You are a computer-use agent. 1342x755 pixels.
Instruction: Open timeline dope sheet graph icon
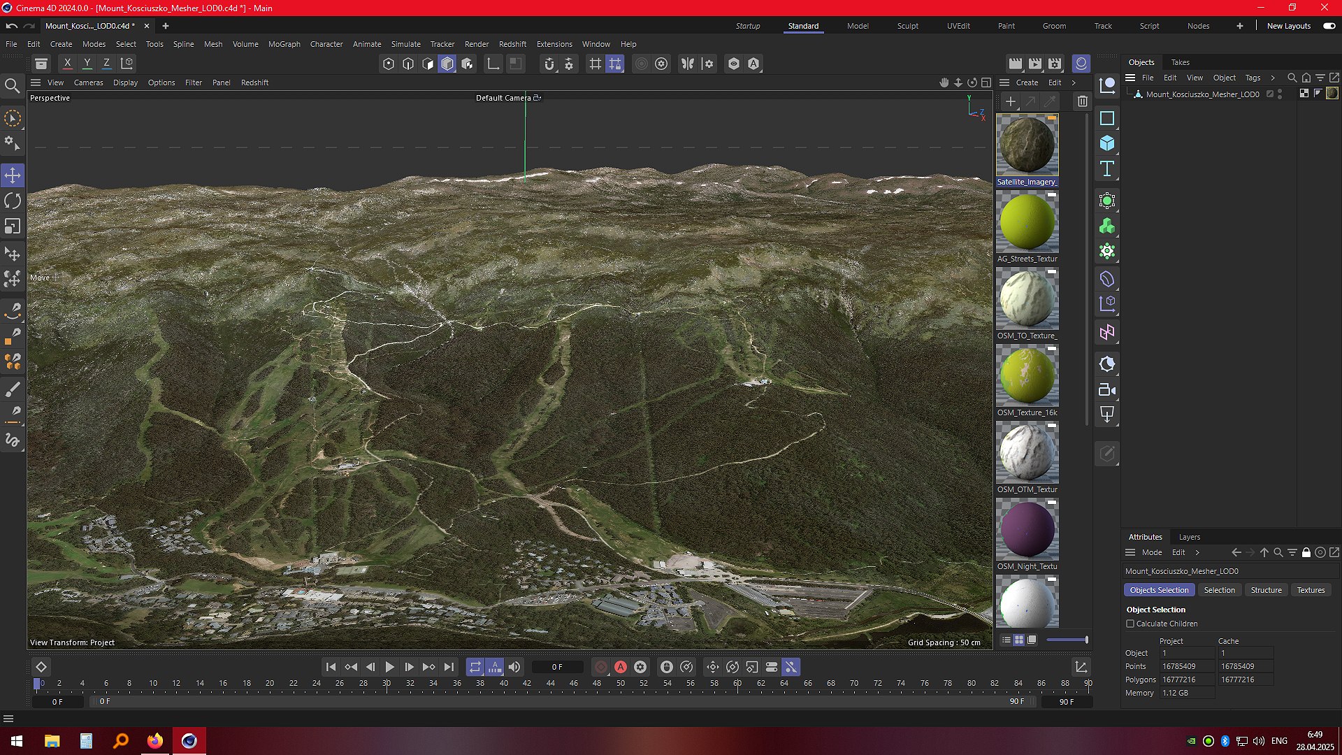(x=1081, y=668)
